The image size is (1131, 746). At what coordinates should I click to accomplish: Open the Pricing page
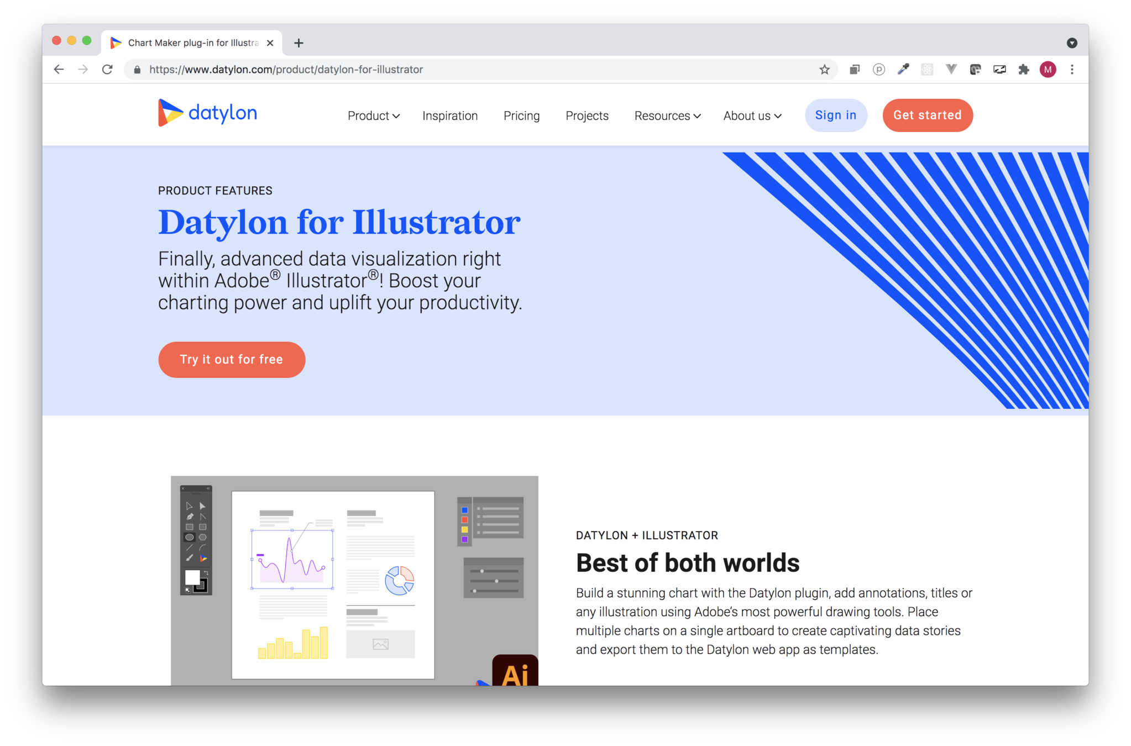521,116
